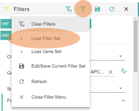Open the filter funnel icon in header

pyautogui.click(x=83, y=9)
